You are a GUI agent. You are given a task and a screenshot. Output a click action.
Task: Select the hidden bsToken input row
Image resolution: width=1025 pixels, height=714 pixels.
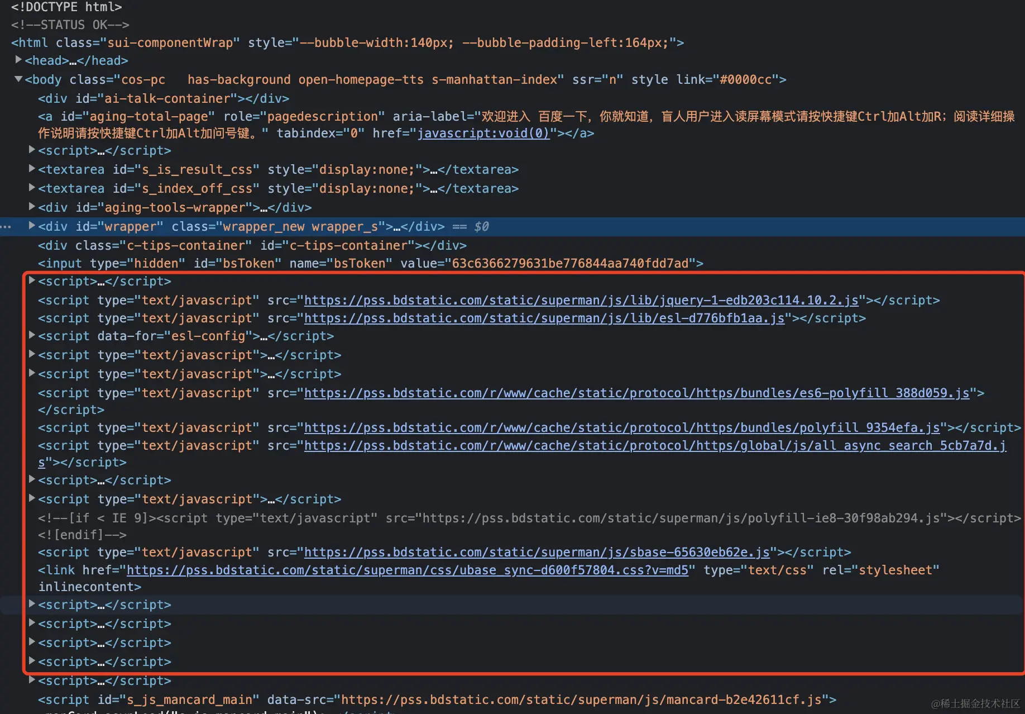[371, 263]
